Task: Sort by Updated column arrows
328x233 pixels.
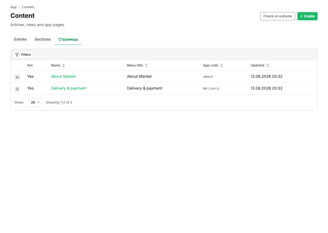Action: pos(268,65)
